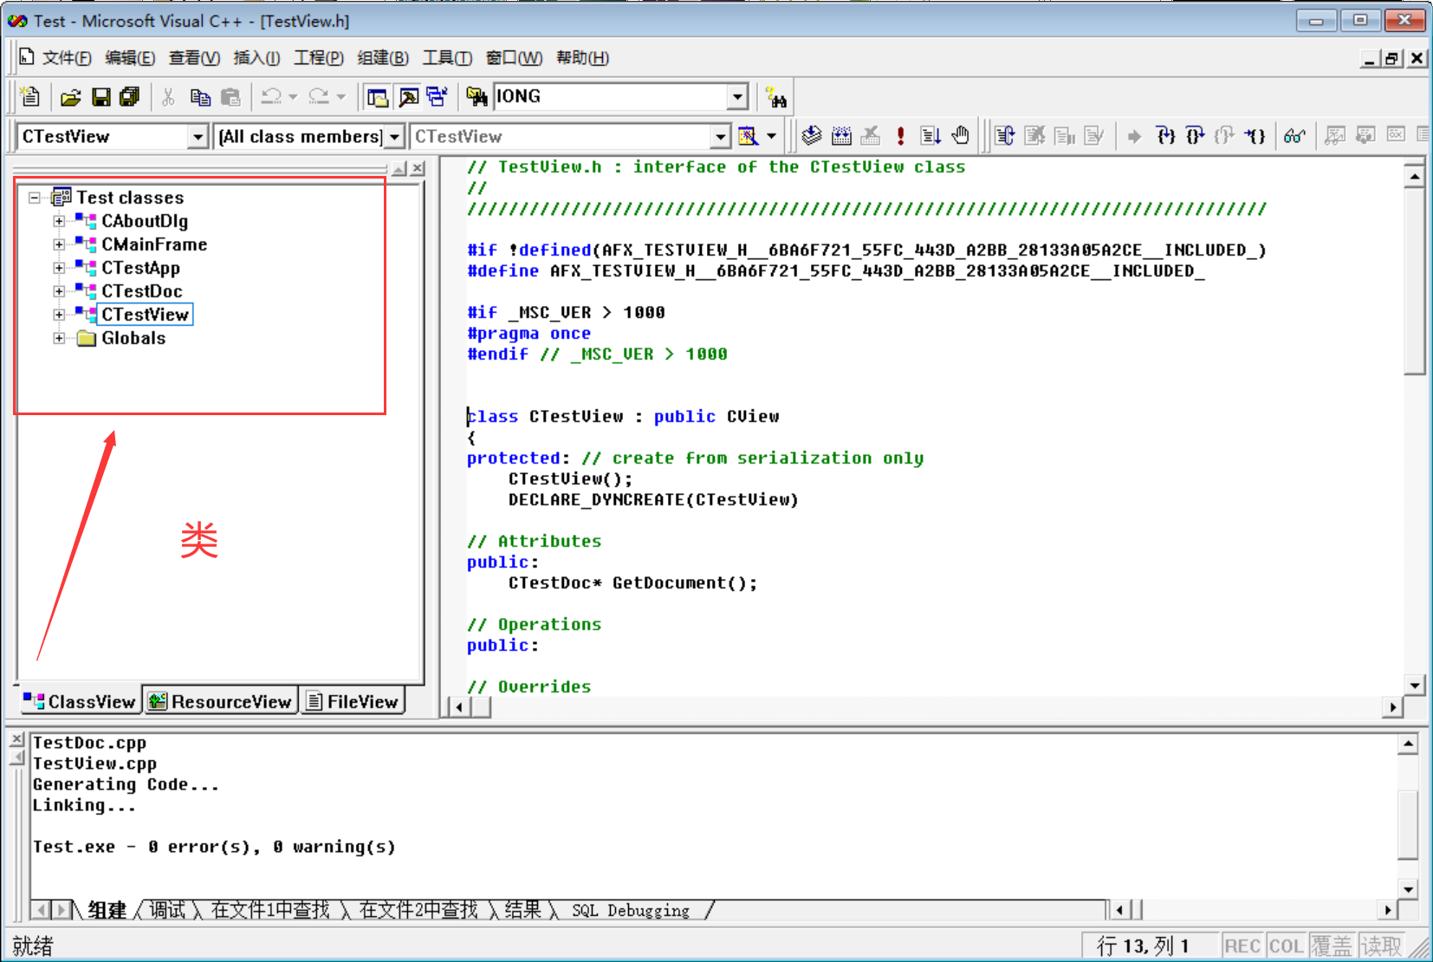Expand the CTestApp class node

tap(59, 268)
